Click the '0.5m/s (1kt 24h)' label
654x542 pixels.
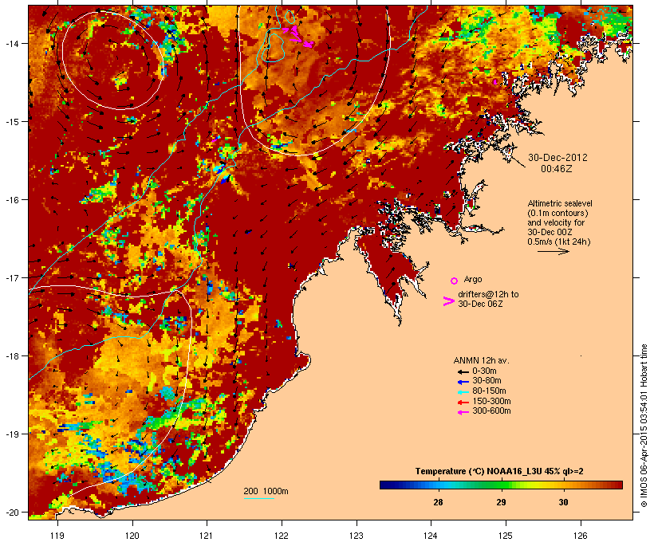[x=559, y=242]
